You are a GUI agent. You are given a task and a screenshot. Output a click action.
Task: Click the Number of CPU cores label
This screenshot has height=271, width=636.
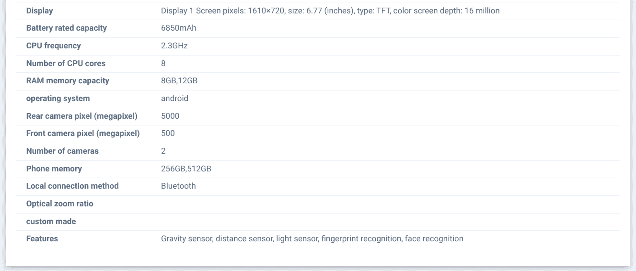[66, 63]
